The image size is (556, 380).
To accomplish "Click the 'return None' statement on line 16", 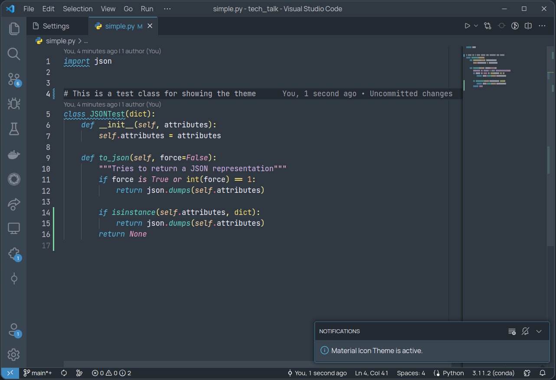I will coord(123,234).
